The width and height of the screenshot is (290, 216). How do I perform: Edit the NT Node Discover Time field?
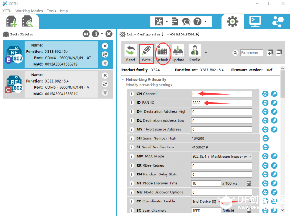206,183
